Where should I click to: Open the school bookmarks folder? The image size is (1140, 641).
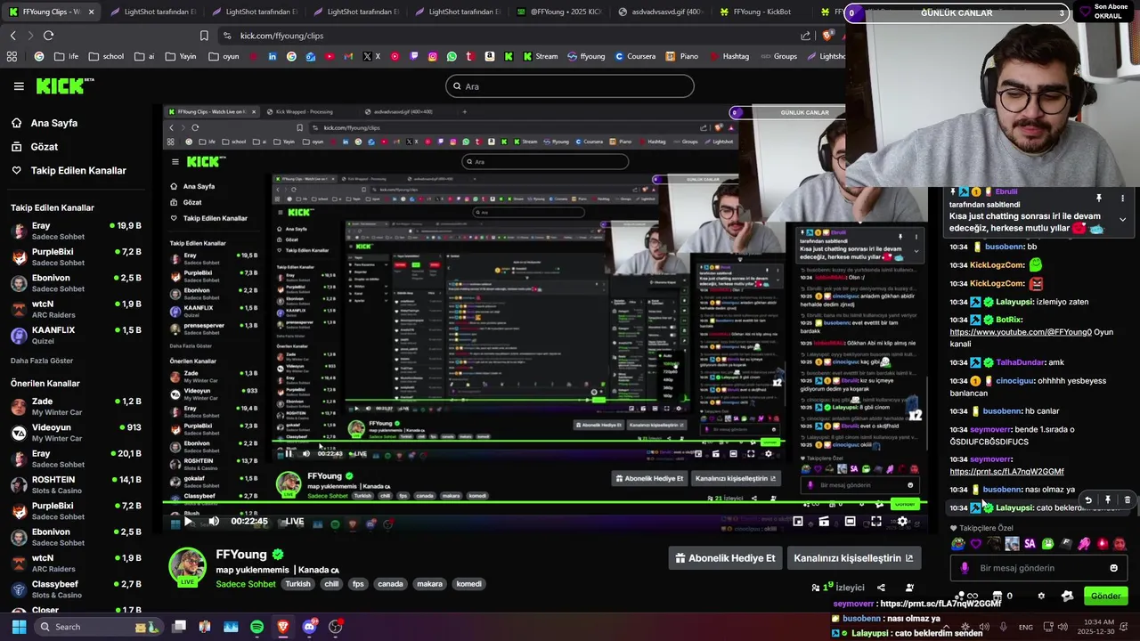(x=105, y=56)
